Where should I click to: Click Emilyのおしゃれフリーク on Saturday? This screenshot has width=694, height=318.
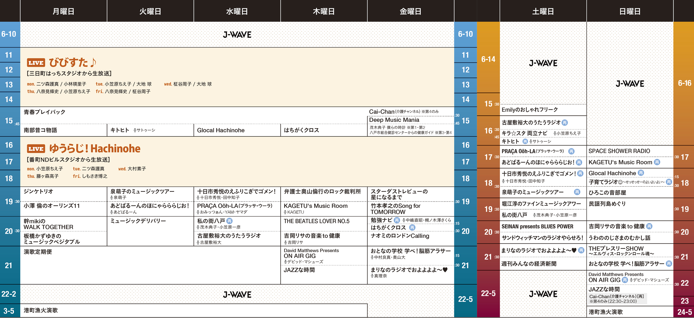(x=530, y=110)
